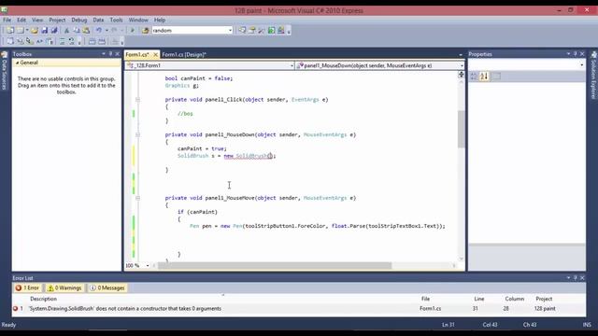The height and width of the screenshot is (336, 598).
Task: Click the Open File folder icon
Action: pyautogui.click(x=35, y=31)
